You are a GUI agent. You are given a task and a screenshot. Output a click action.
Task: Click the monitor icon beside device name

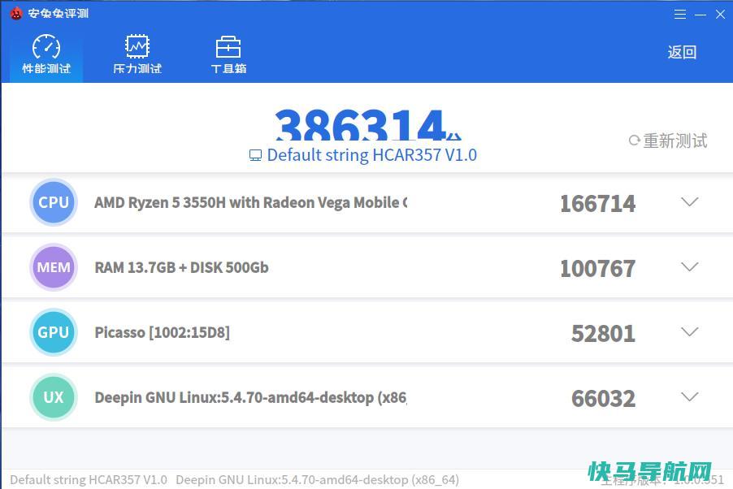[255, 155]
